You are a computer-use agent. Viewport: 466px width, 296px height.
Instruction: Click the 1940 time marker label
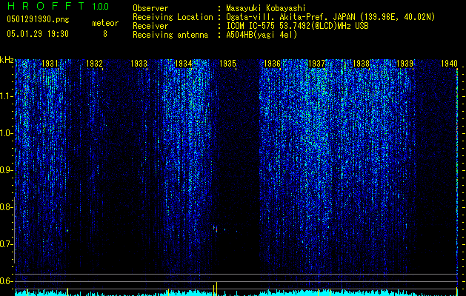click(449, 64)
